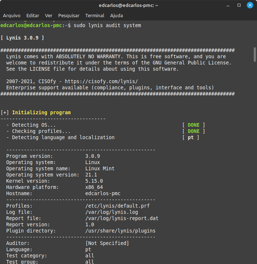
Task: Open the Ajuda help menu
Action: (x=116, y=16)
